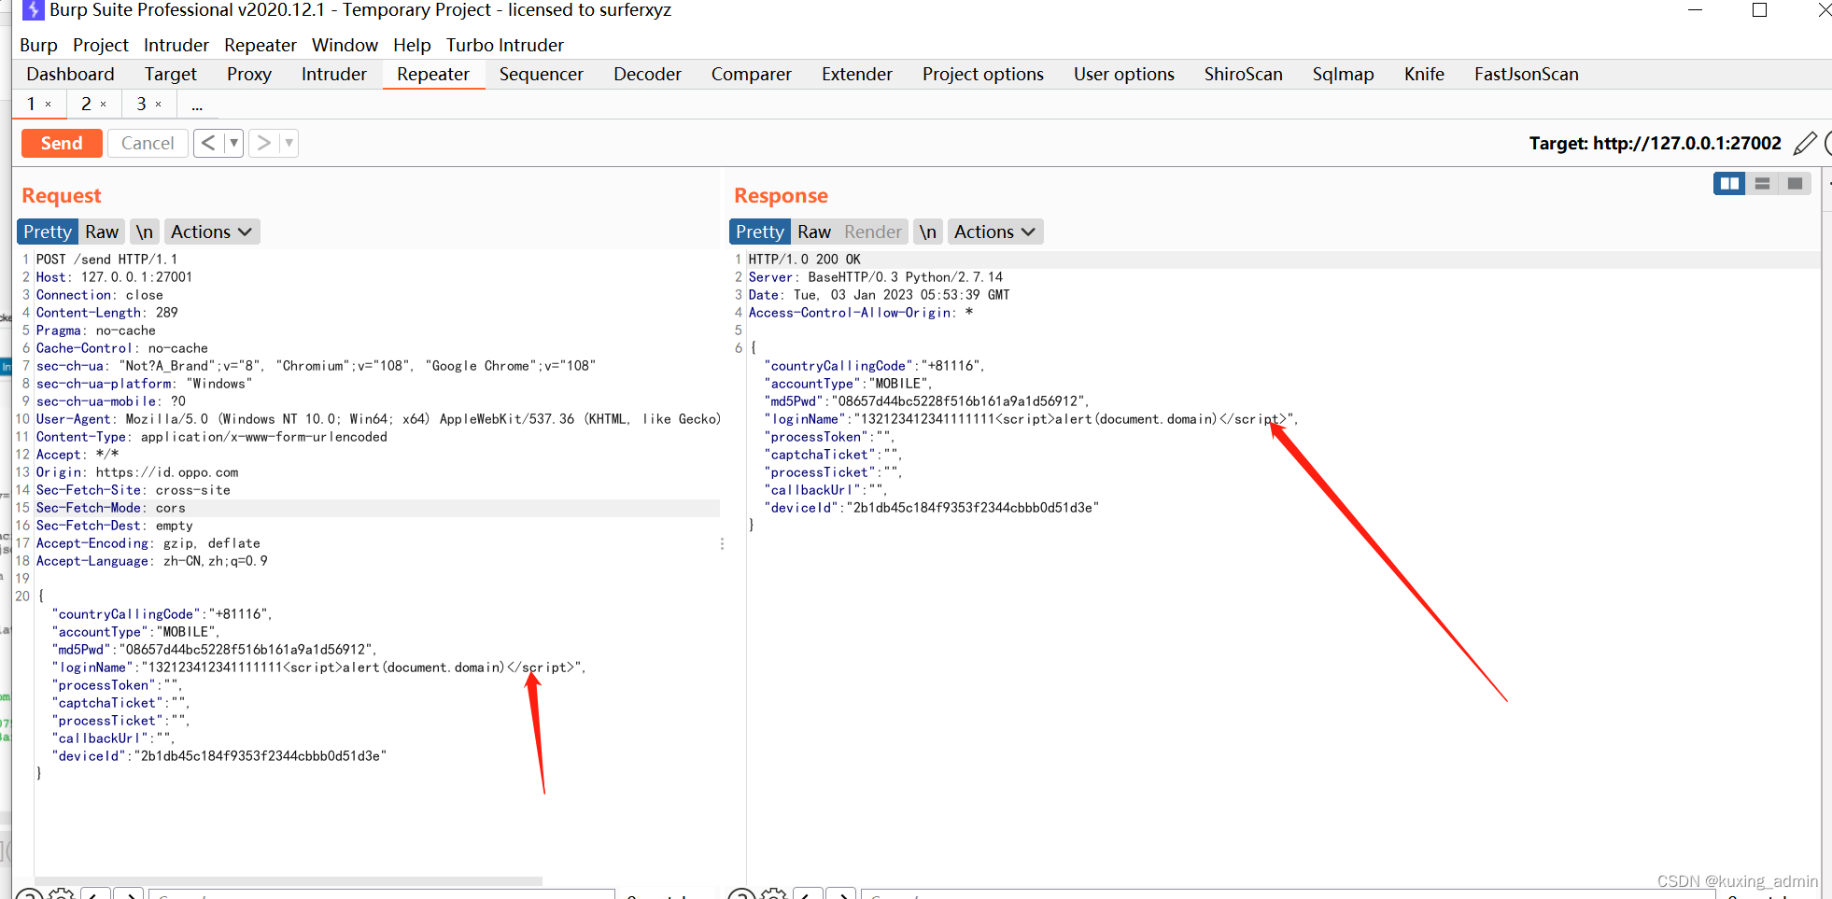Screen dimensions: 1832x899
Task: Switch to side-by-side layout view
Action: (1729, 184)
